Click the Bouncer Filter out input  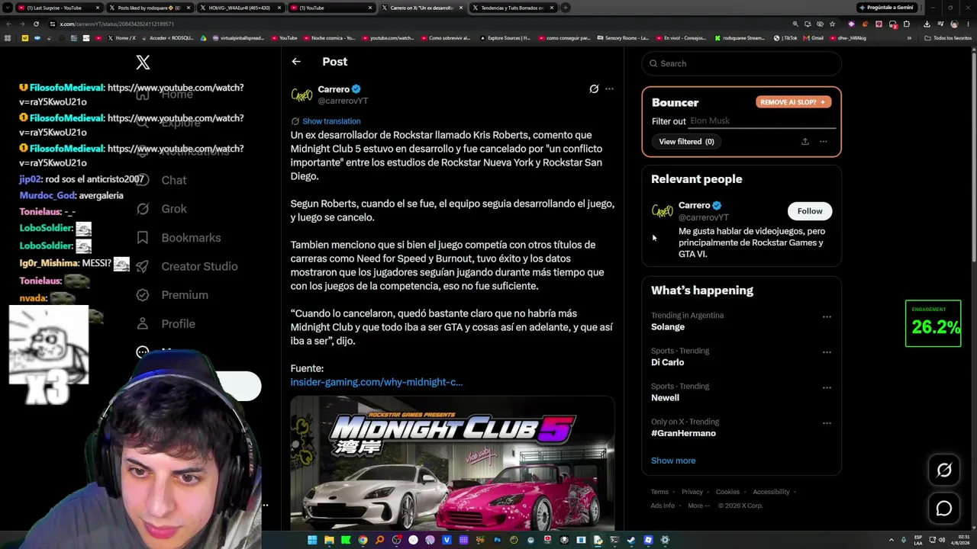(760, 121)
